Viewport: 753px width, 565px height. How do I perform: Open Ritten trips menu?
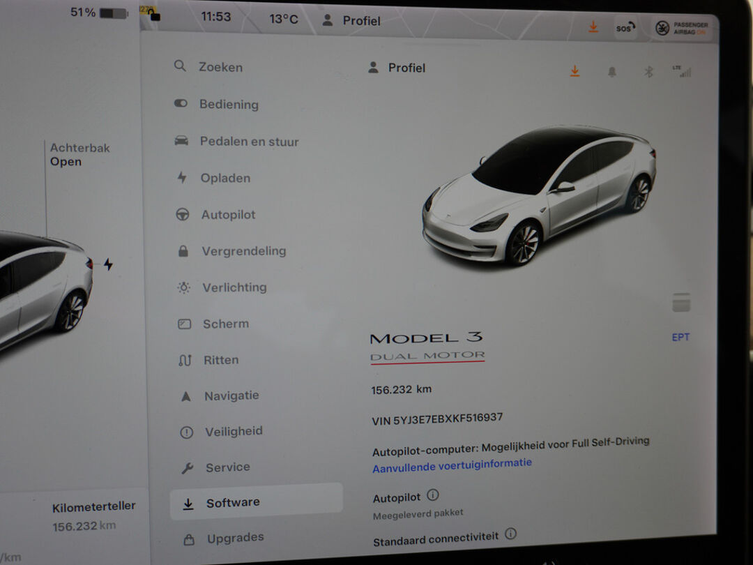pos(208,360)
